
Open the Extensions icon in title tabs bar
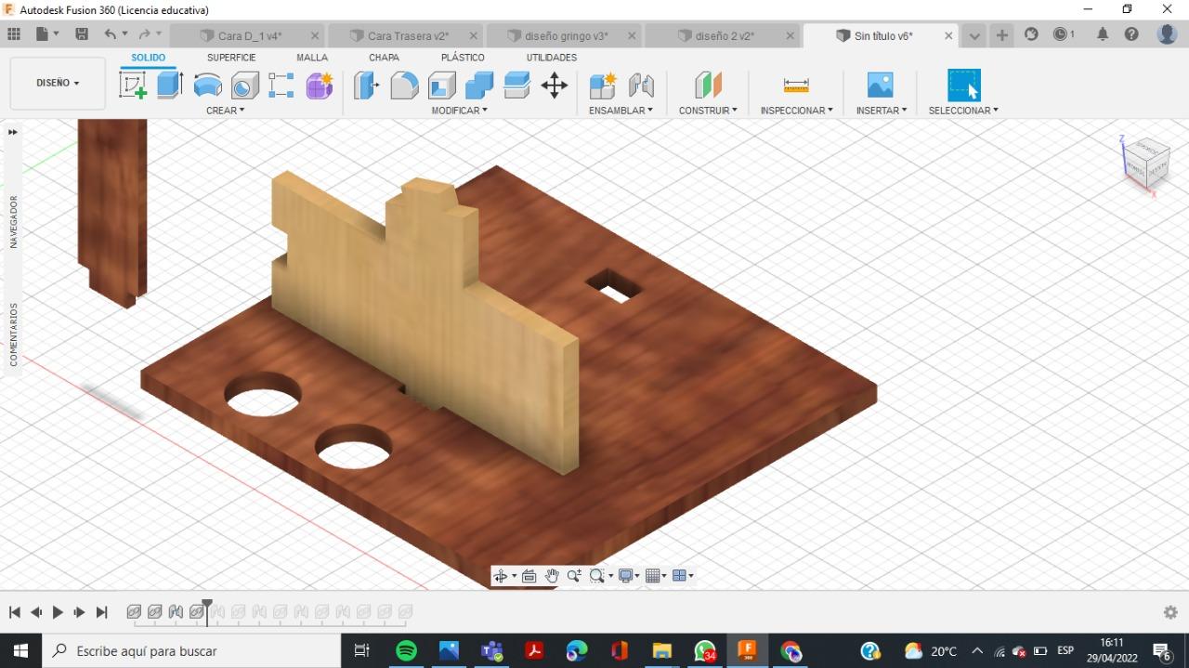click(1031, 34)
